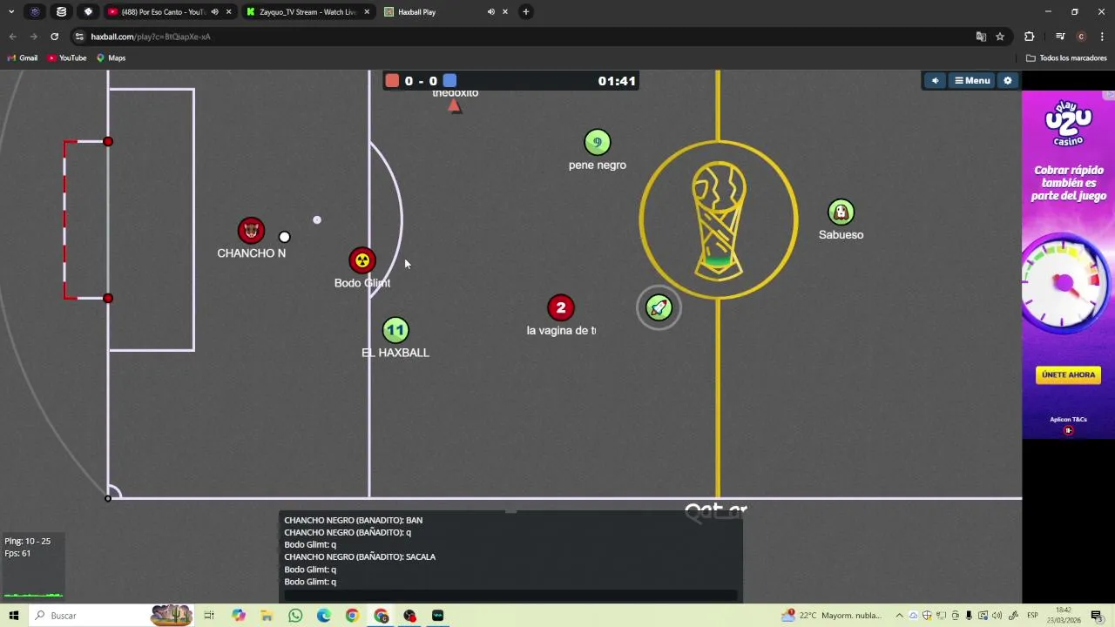This screenshot has width=1115, height=627.
Task: Open Haxball settings gear
Action: coord(1008,81)
